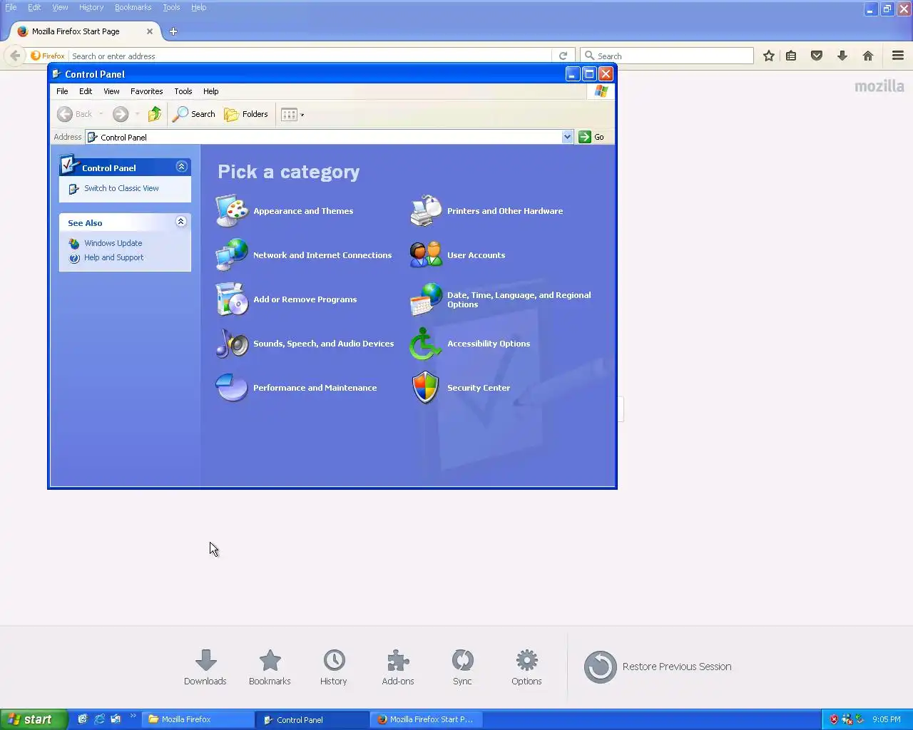This screenshot has height=730, width=913.
Task: Go to Firefox home page icon
Action: (868, 56)
